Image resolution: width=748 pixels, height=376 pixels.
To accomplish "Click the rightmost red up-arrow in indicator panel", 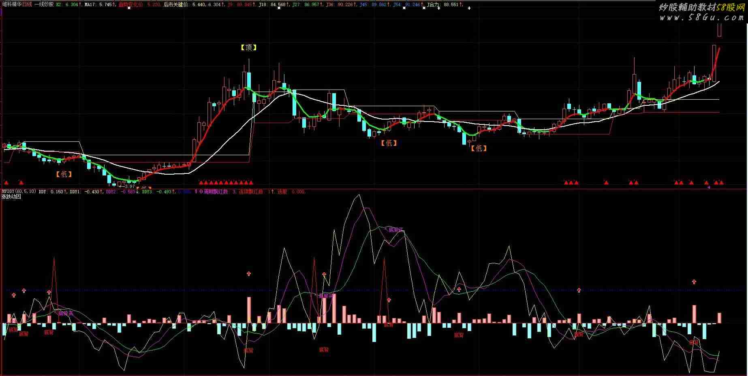I will 694,282.
